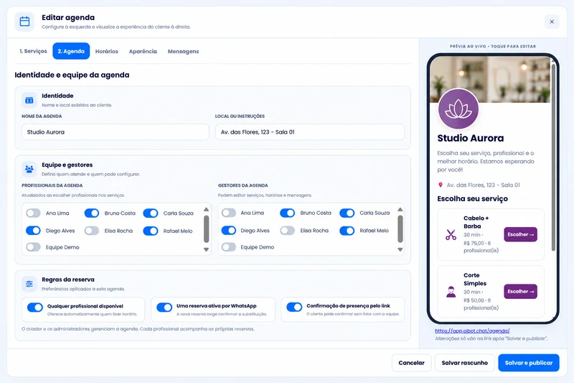Disable Qualquer profissional disponível rule
This screenshot has height=383, width=574.
click(x=35, y=307)
